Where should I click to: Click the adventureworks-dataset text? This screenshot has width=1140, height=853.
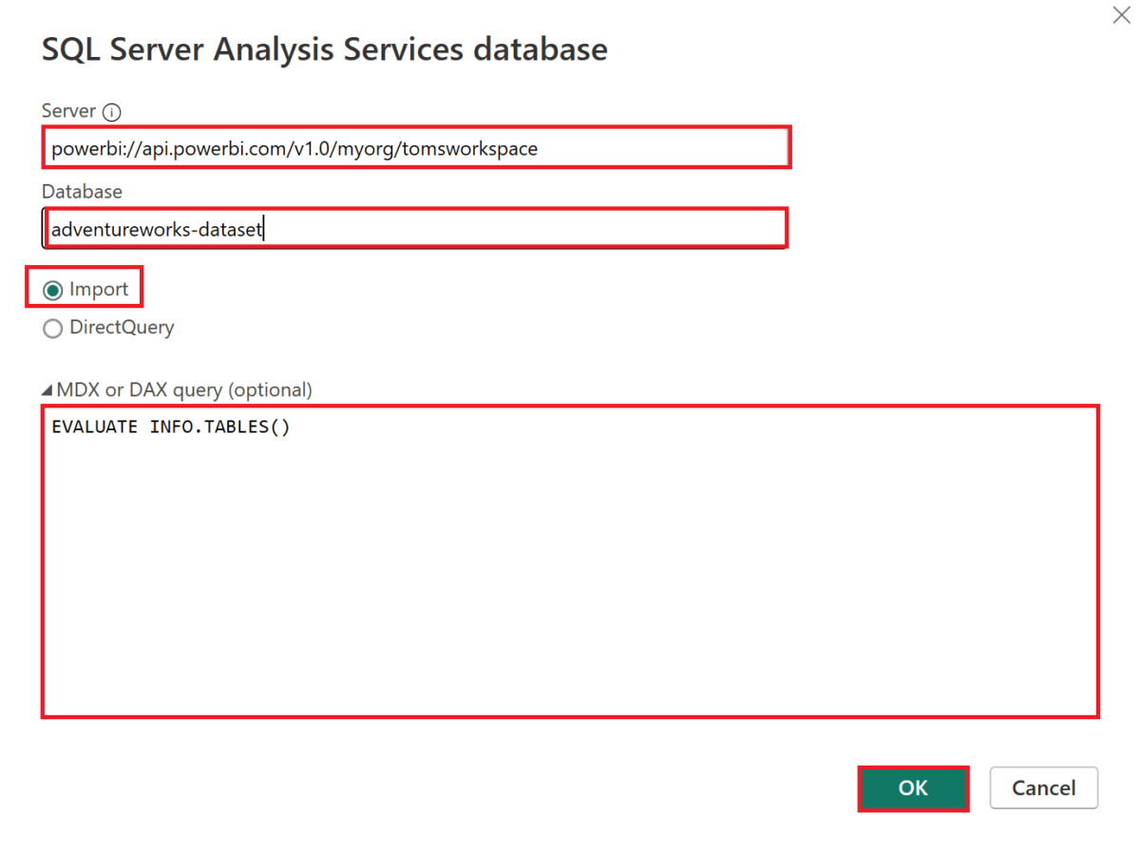(155, 228)
